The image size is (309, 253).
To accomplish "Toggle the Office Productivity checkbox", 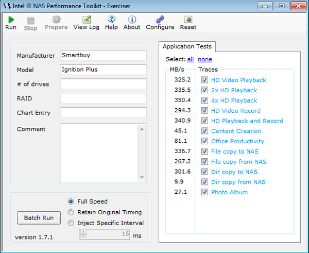I will tap(204, 141).
